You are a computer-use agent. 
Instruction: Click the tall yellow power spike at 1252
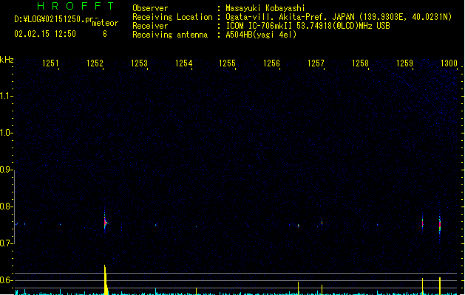pyautogui.click(x=105, y=280)
